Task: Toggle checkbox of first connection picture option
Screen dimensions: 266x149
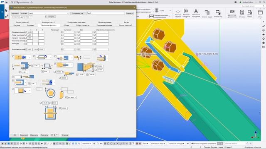Action: coord(13,56)
